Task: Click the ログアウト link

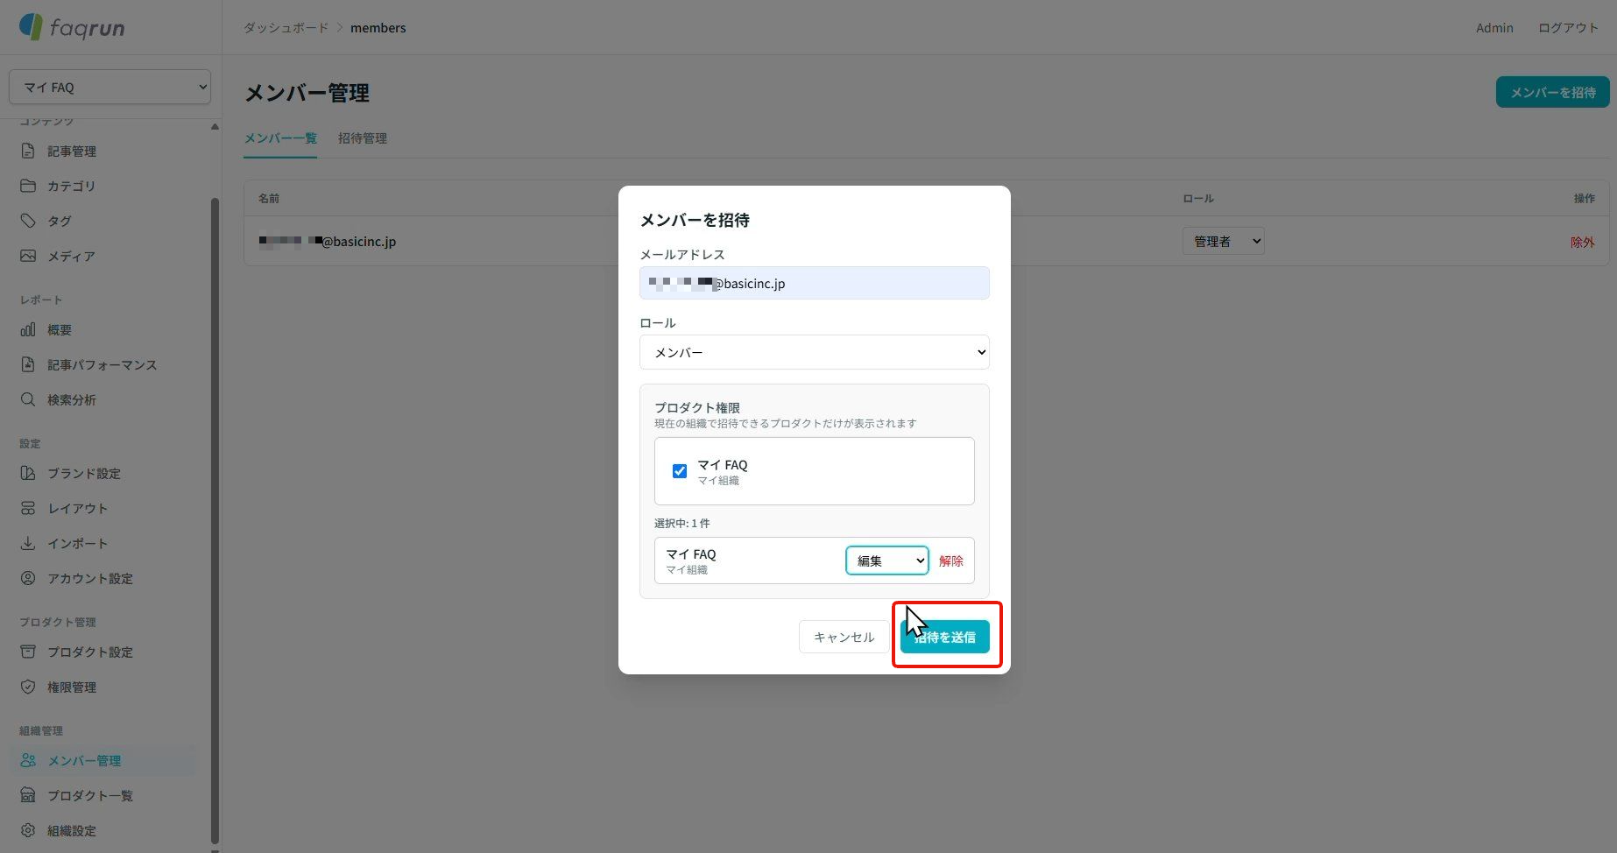Action: coord(1568,28)
